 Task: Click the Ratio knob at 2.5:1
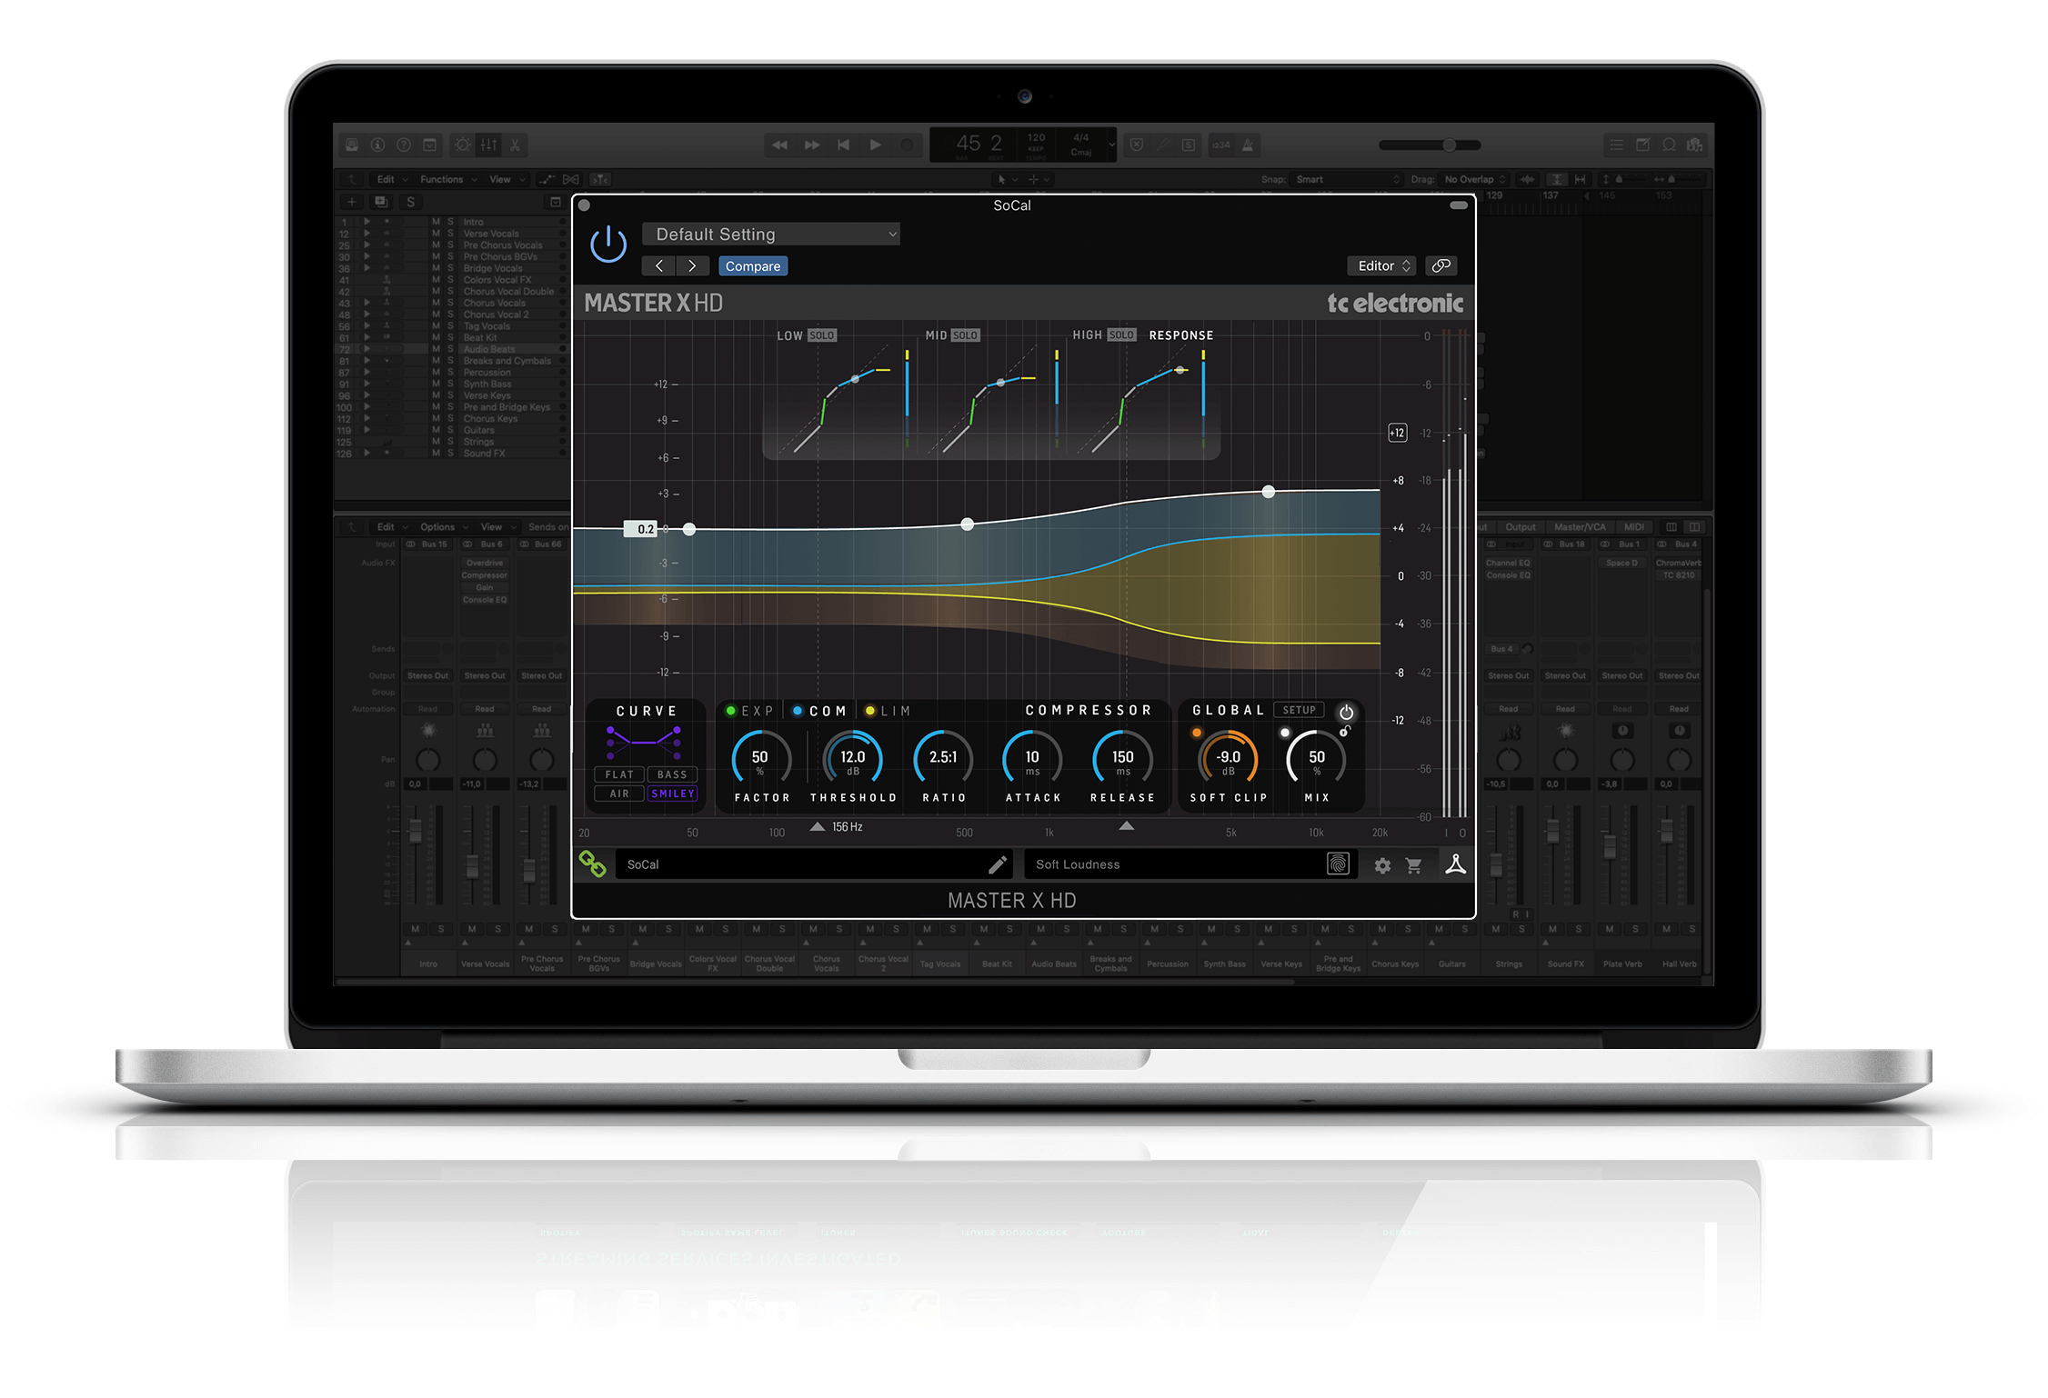(x=943, y=759)
